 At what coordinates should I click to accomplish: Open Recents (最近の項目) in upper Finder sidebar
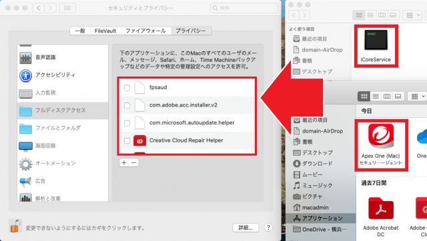click(310, 39)
